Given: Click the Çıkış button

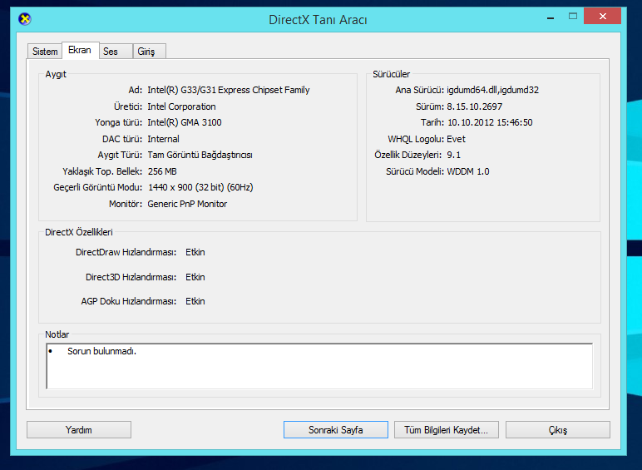Looking at the screenshot, I should 558,430.
